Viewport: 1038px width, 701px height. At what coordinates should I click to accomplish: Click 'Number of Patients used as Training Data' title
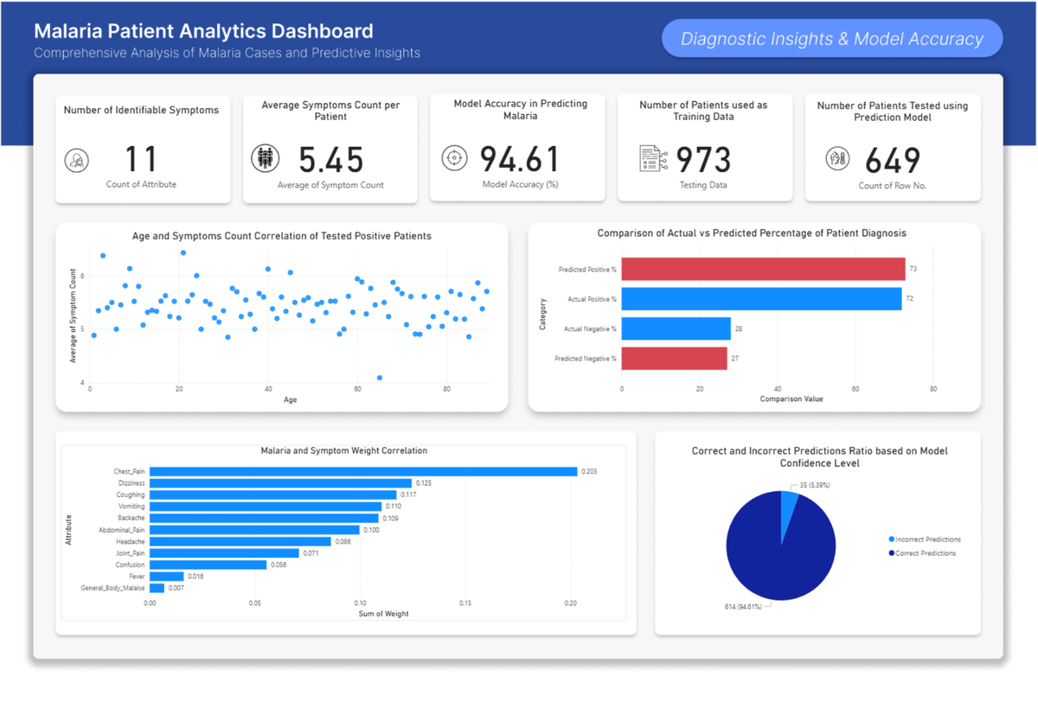(703, 111)
